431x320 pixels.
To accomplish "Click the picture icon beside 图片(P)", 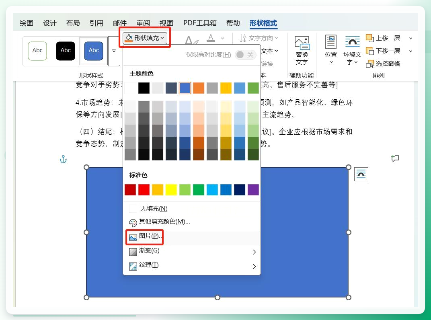I will click(133, 237).
